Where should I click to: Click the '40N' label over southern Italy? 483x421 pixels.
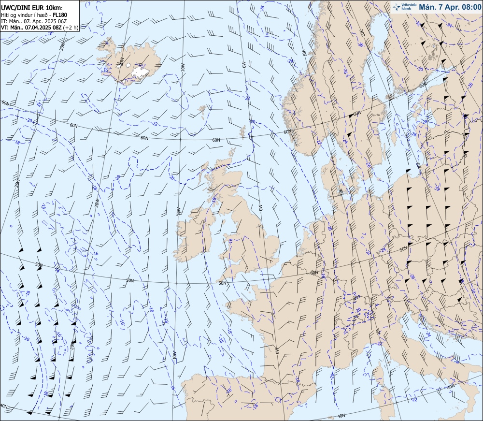pyautogui.click(x=450, y=387)
